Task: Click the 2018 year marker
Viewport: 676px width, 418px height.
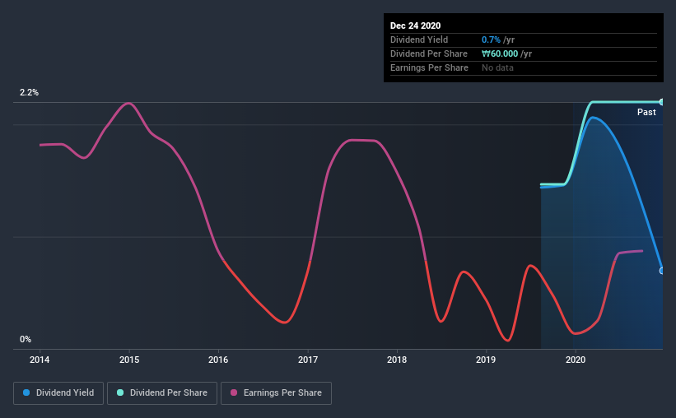Action: pos(397,360)
